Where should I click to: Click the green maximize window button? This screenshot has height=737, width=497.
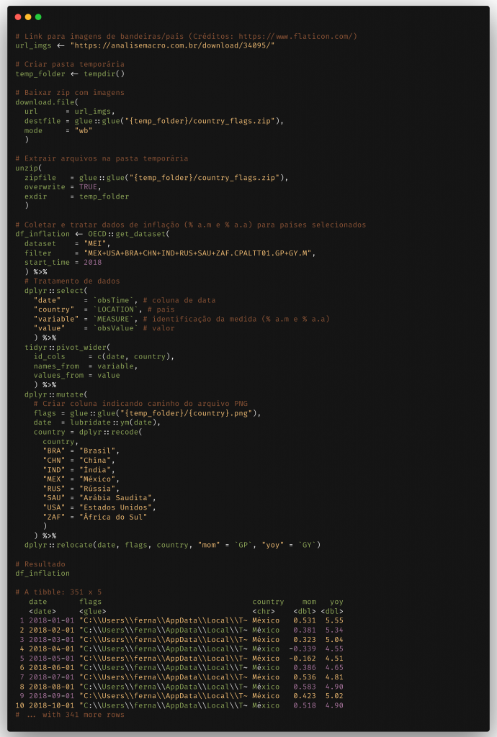click(x=38, y=17)
